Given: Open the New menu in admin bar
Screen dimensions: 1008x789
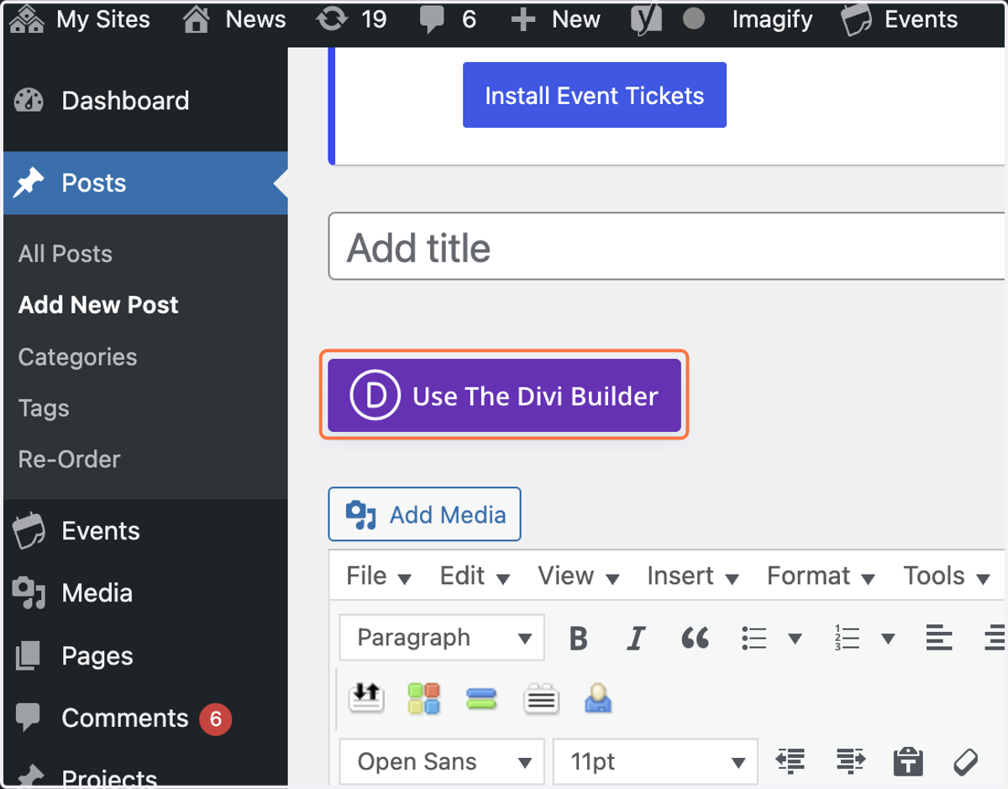Looking at the screenshot, I should point(555,18).
